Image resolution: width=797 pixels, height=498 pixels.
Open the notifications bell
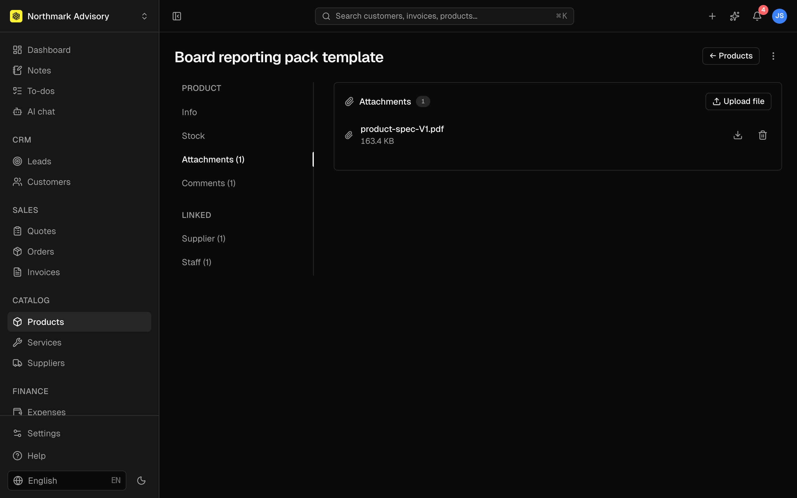point(757,16)
